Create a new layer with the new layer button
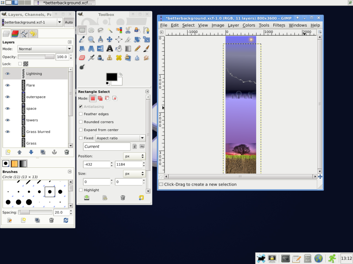 pyautogui.click(x=8, y=152)
